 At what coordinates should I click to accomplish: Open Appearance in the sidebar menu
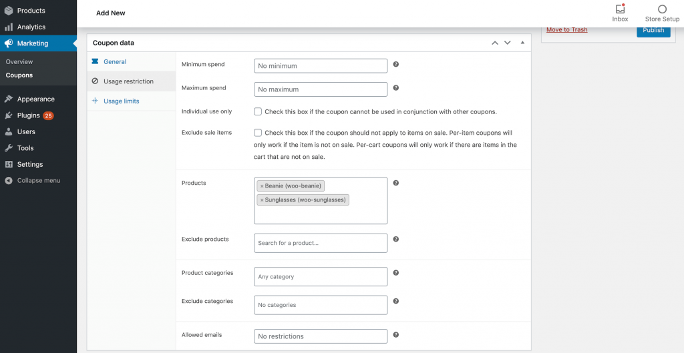pyautogui.click(x=36, y=99)
